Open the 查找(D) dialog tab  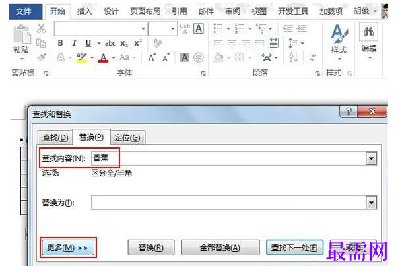[x=55, y=137]
